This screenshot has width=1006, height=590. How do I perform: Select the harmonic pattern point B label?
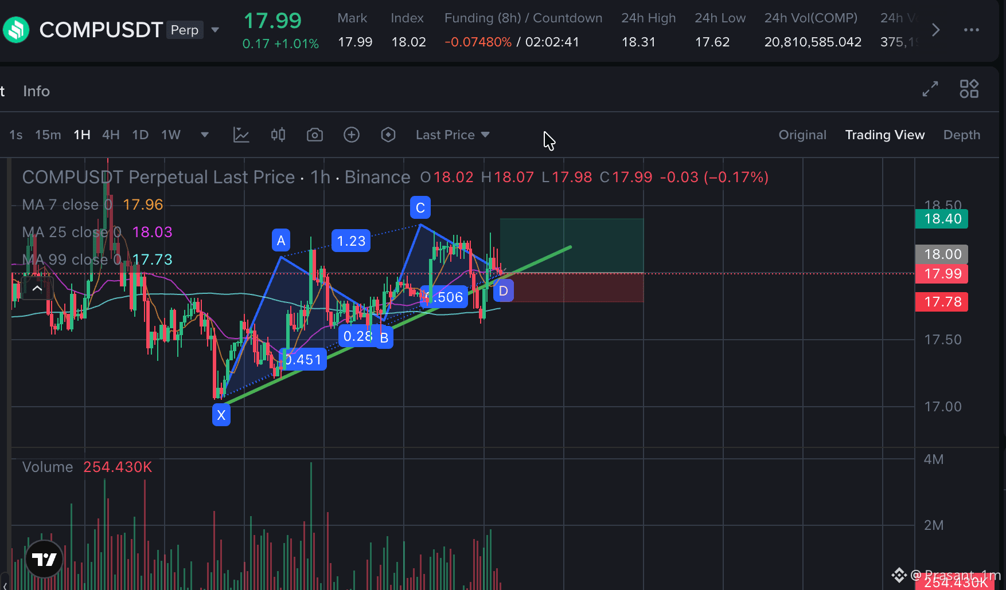tap(384, 338)
